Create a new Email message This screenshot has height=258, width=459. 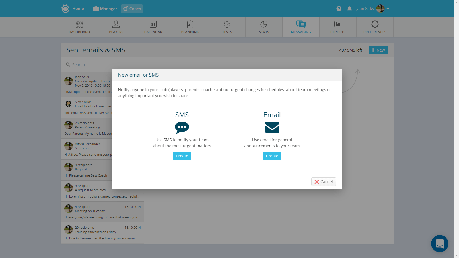click(272, 156)
